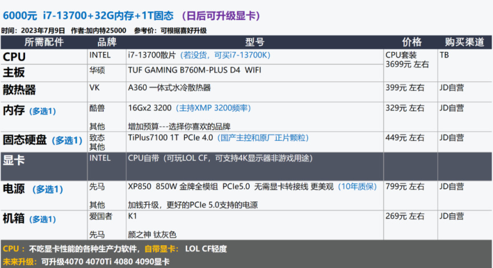Select the '内存' row label
Image resolution: width=493 pixels, height=268 pixels.
click(14, 110)
